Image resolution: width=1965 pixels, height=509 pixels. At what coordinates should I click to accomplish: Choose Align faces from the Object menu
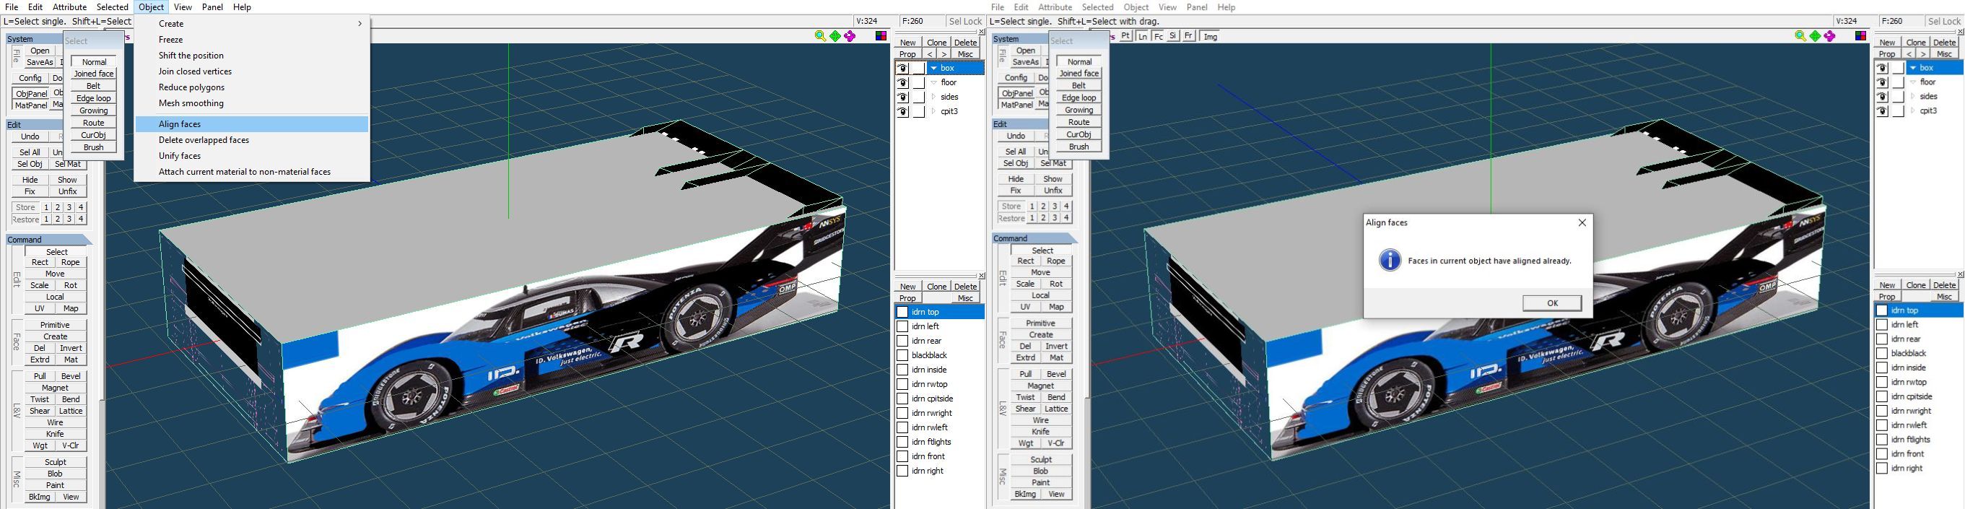(x=180, y=124)
